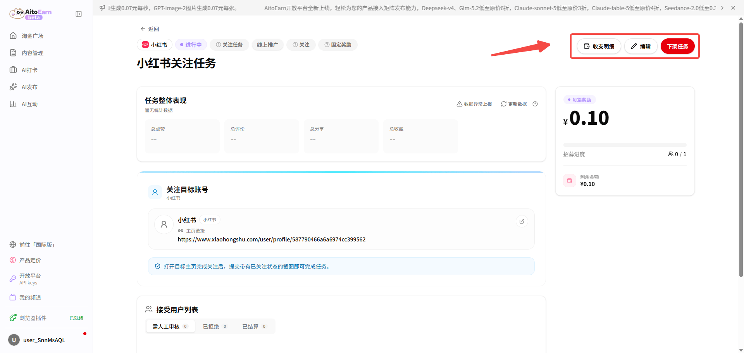Click the 关注任务 tag
The height and width of the screenshot is (353, 744).
click(x=229, y=45)
